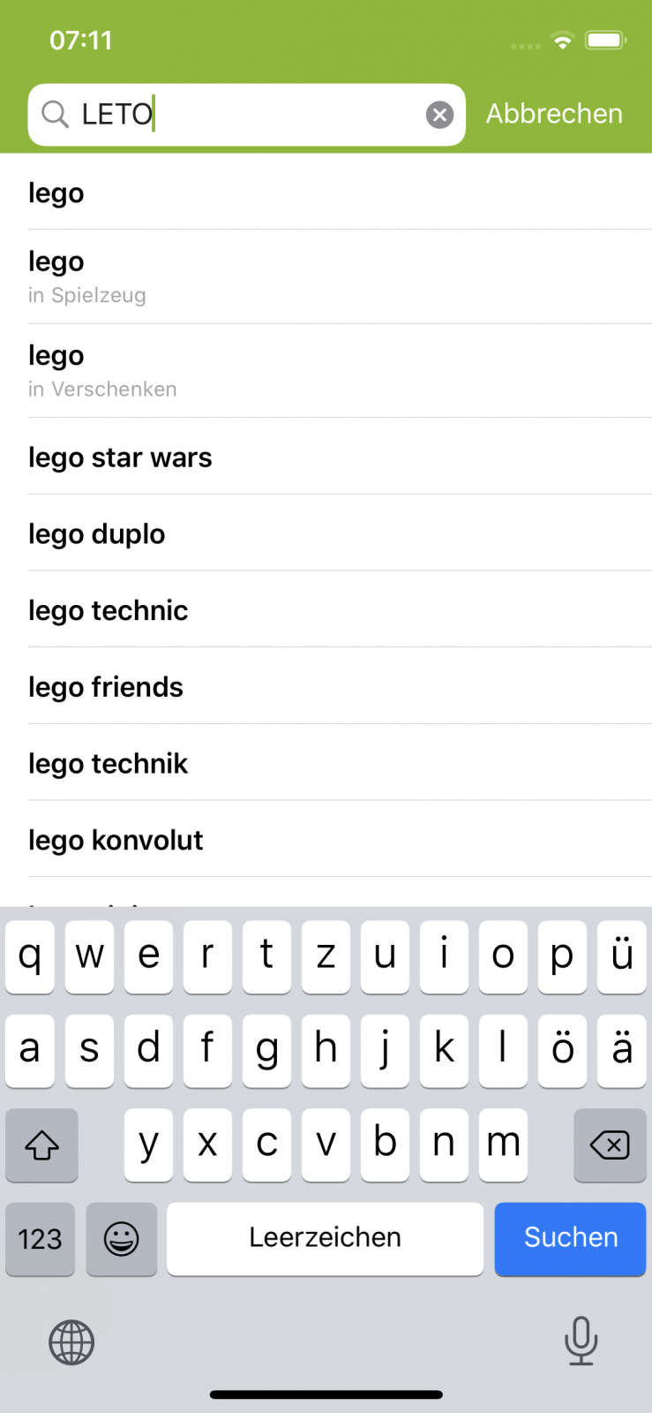The width and height of the screenshot is (652, 1413).
Task: Toggle the shift key
Action: (41, 1145)
